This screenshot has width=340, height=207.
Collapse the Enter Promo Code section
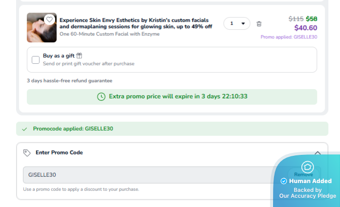(x=318, y=152)
